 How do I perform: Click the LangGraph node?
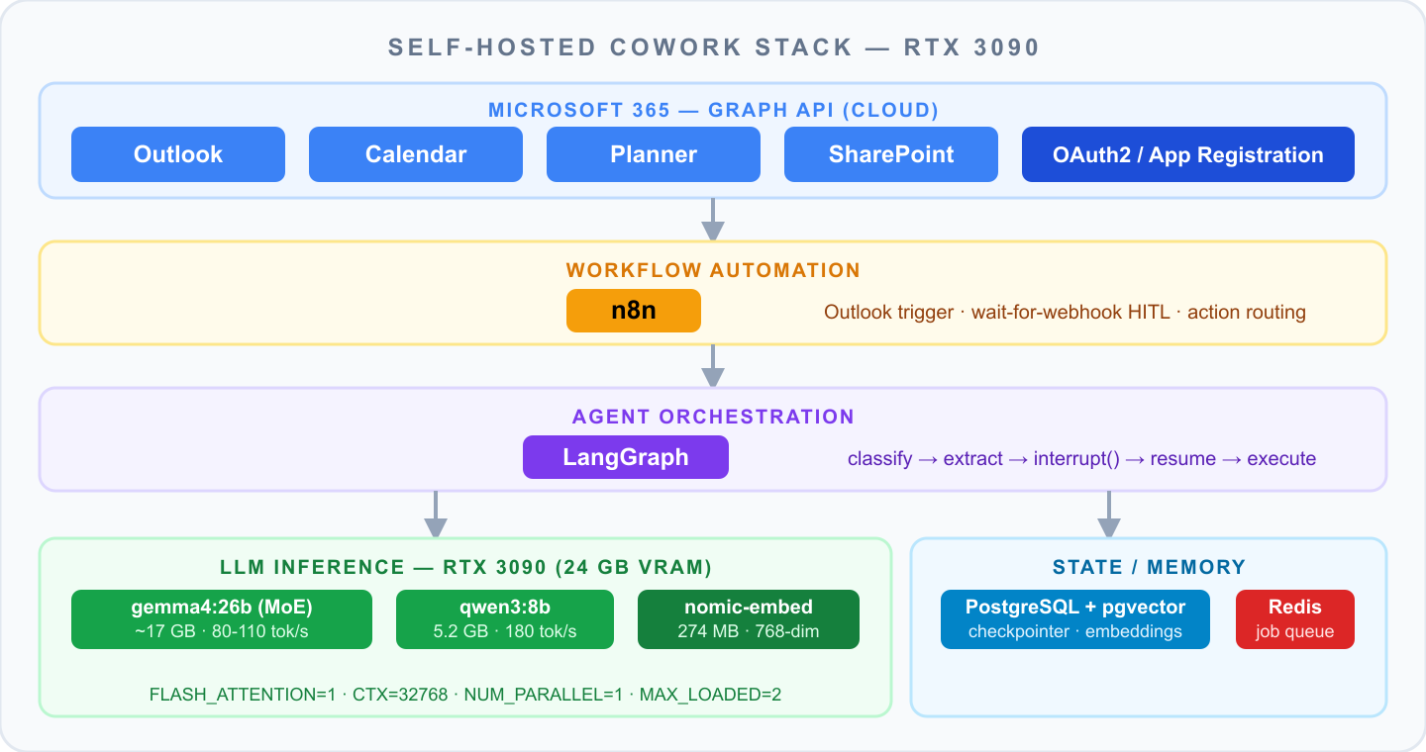click(626, 457)
